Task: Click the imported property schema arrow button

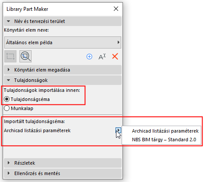Action: pos(118,130)
